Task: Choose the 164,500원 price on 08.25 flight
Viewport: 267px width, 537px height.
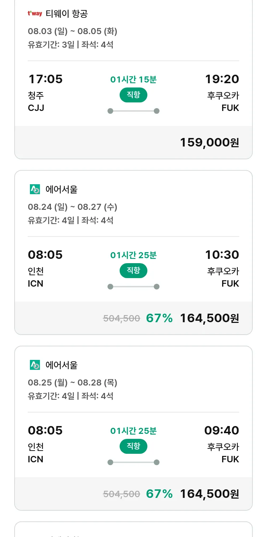Action: click(x=209, y=494)
